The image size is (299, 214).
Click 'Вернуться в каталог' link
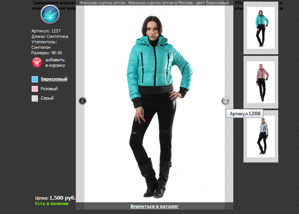154,206
